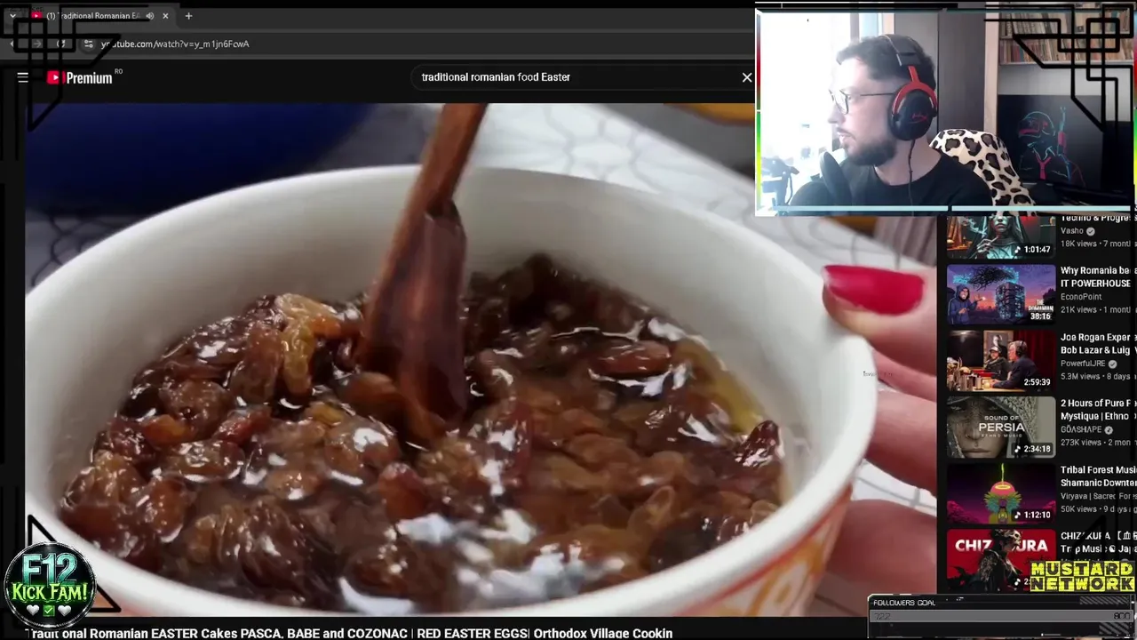Open the YouTube hamburger guide menu
Screen dimensions: 1137x640
(x=23, y=78)
